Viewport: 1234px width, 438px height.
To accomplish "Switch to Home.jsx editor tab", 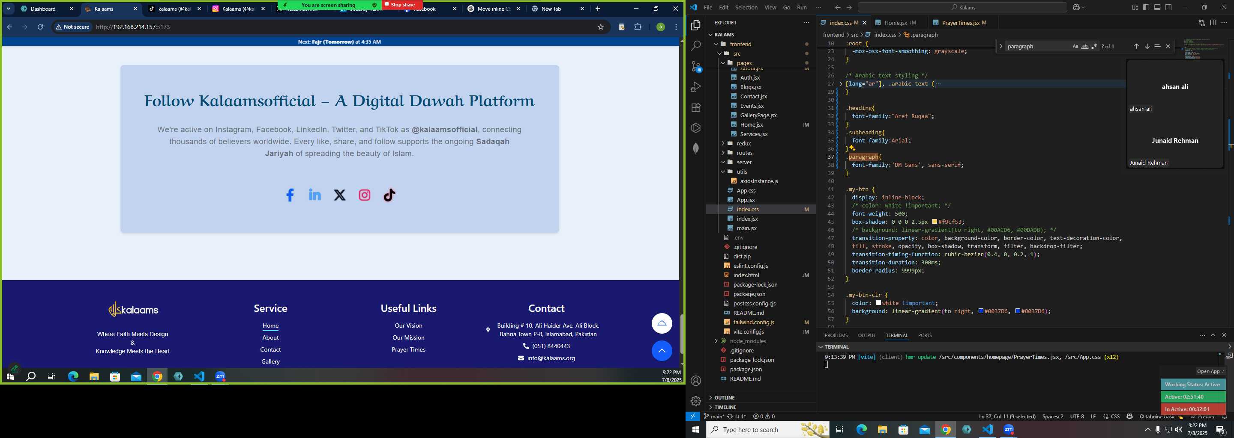I will coord(896,23).
